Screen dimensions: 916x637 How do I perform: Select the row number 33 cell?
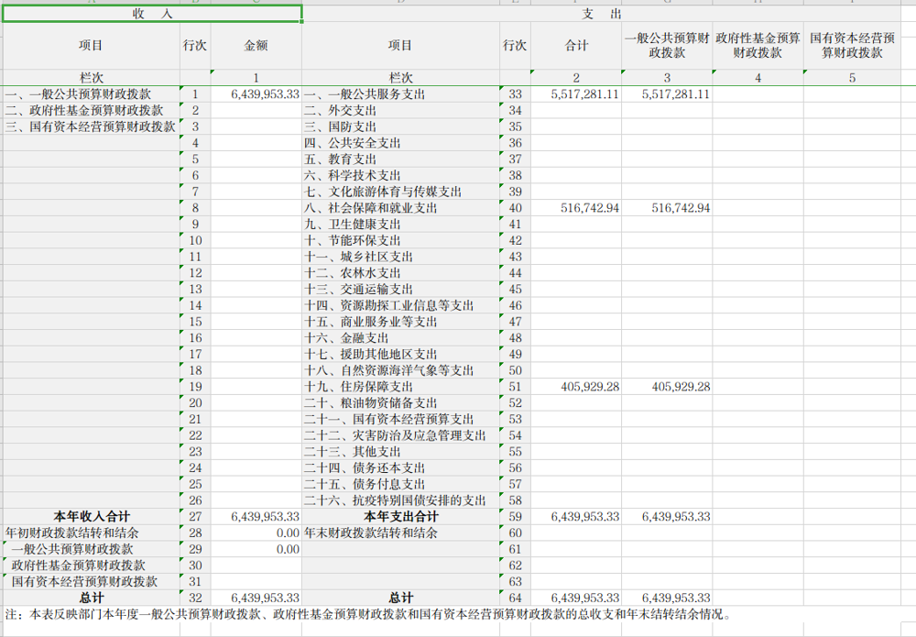point(515,94)
